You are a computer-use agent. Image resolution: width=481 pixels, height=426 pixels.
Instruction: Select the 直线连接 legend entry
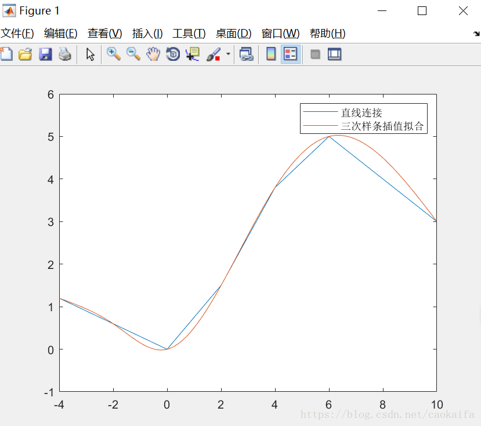361,112
